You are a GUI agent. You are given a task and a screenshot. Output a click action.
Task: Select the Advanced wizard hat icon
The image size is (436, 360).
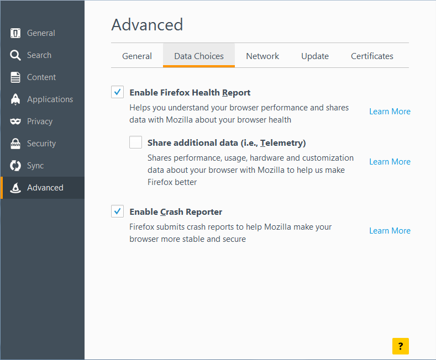[x=15, y=188]
